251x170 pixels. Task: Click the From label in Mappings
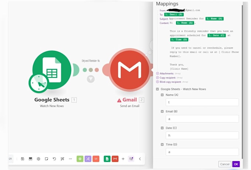(x=163, y=11)
